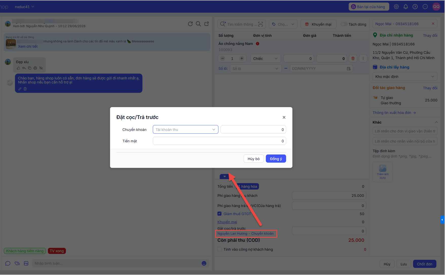Expand the Kho mặc định dropdown
Viewport: 445px width, 275px height.
click(405, 77)
